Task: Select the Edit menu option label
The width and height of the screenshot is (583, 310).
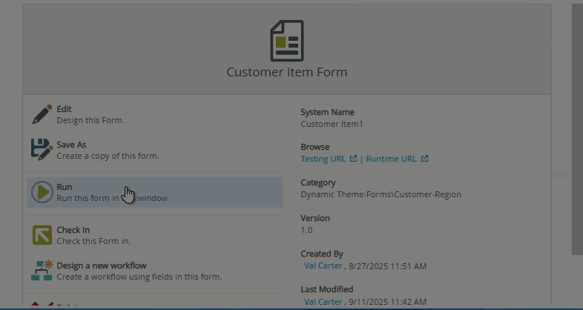Action: click(x=64, y=109)
